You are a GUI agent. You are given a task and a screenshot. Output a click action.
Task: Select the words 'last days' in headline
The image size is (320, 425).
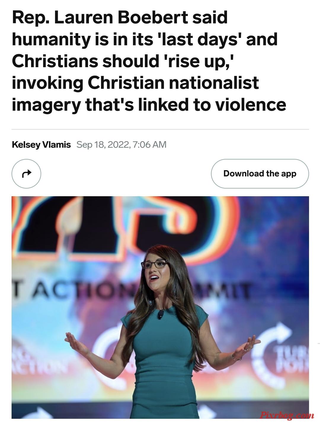pyautogui.click(x=198, y=39)
